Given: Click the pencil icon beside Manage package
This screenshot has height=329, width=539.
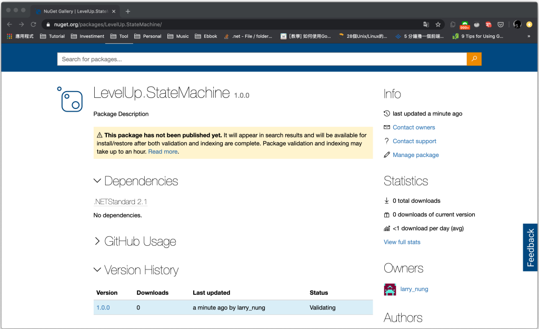Looking at the screenshot, I should click(387, 155).
